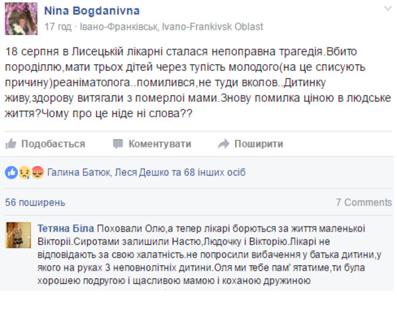Click the angry face reaction icon

coord(37,172)
